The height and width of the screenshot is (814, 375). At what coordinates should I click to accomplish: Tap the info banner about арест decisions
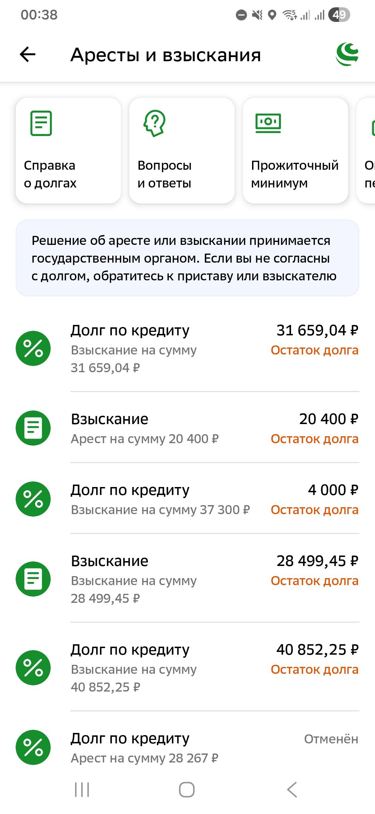[187, 257]
